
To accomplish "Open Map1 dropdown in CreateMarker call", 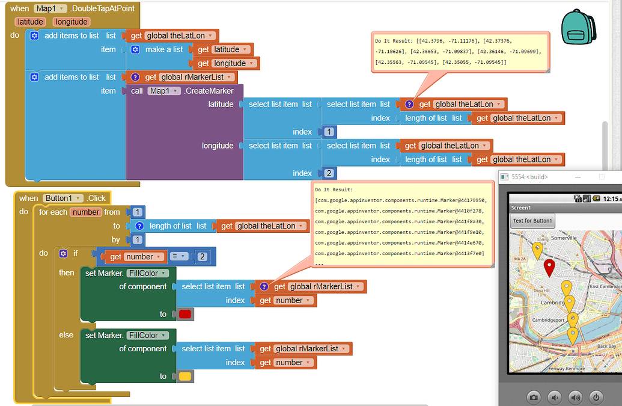I will [x=164, y=91].
